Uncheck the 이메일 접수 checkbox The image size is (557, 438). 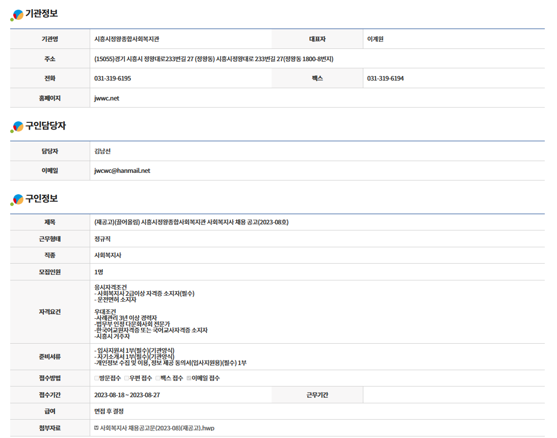tap(189, 378)
